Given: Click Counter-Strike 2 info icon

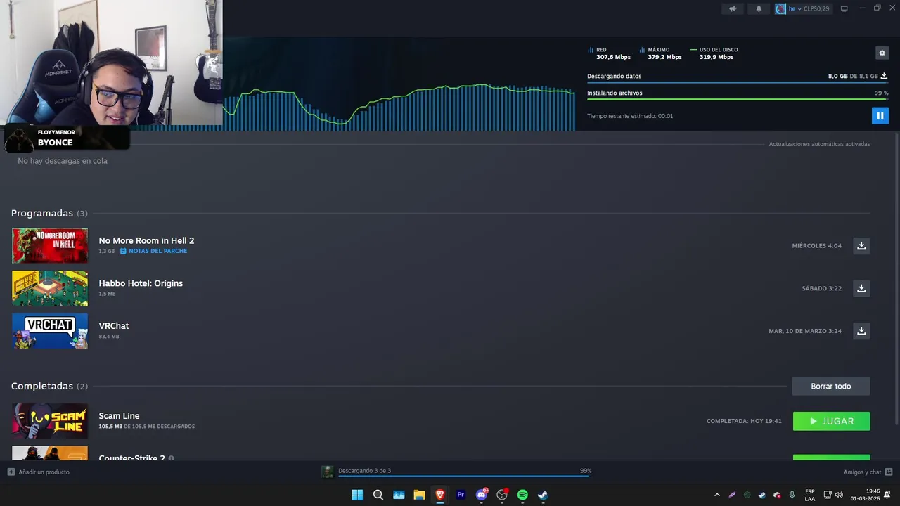Looking at the screenshot, I should (x=171, y=458).
